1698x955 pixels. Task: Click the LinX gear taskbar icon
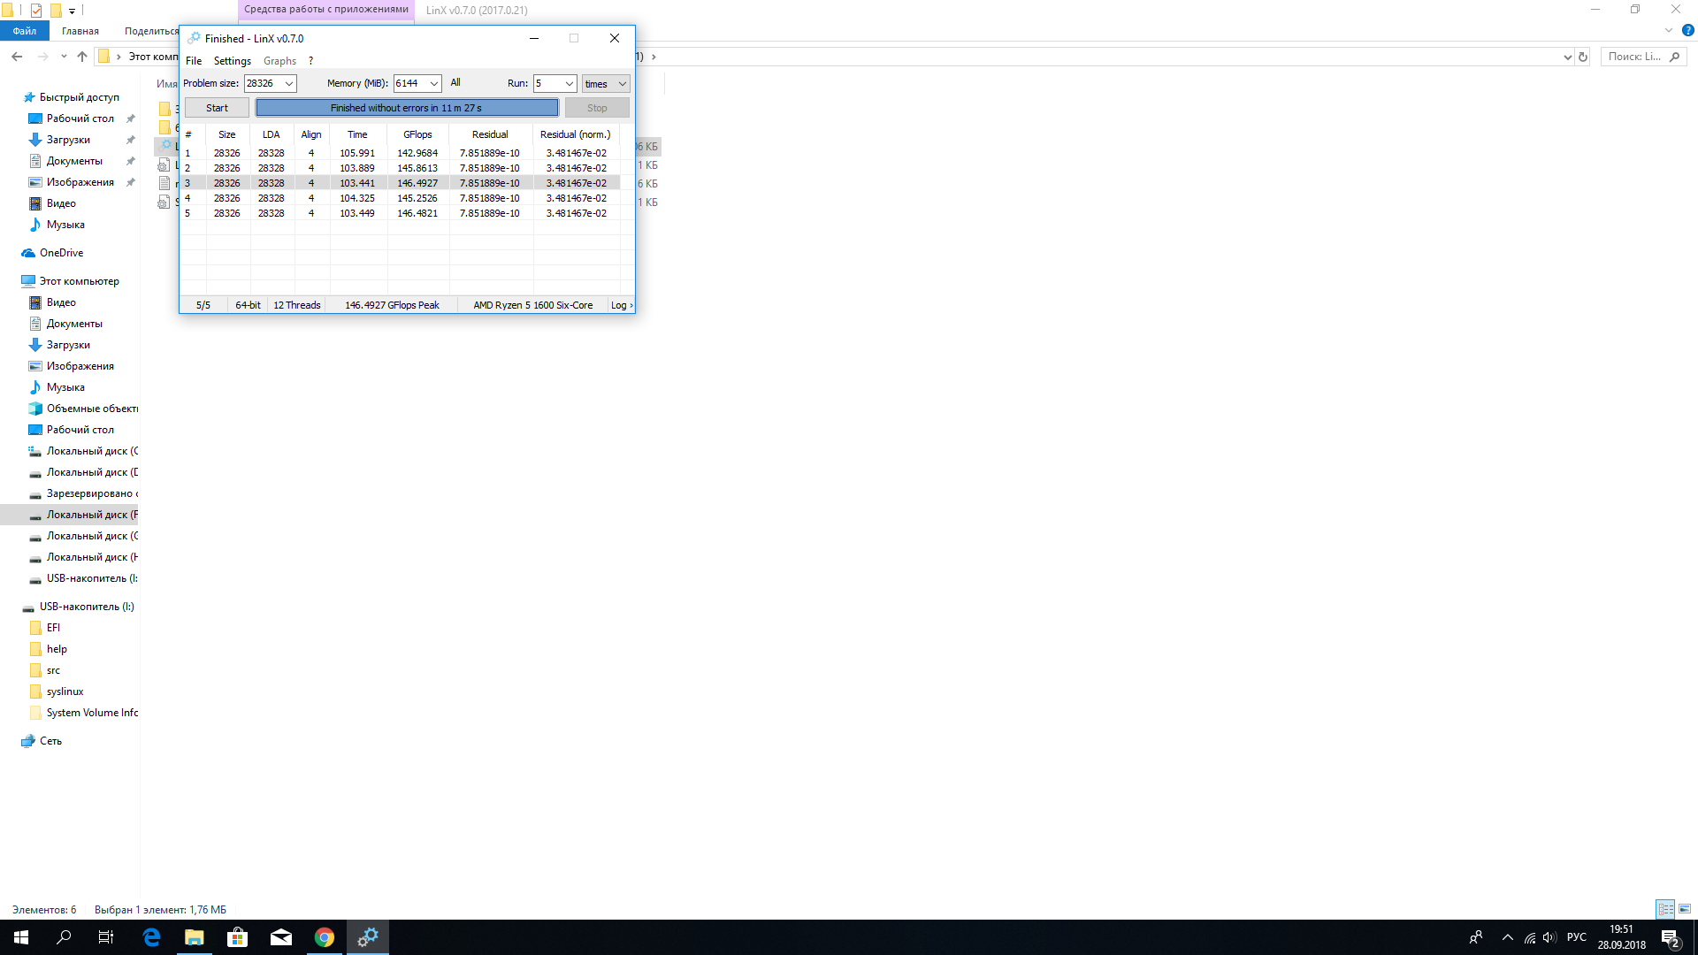pyautogui.click(x=368, y=937)
